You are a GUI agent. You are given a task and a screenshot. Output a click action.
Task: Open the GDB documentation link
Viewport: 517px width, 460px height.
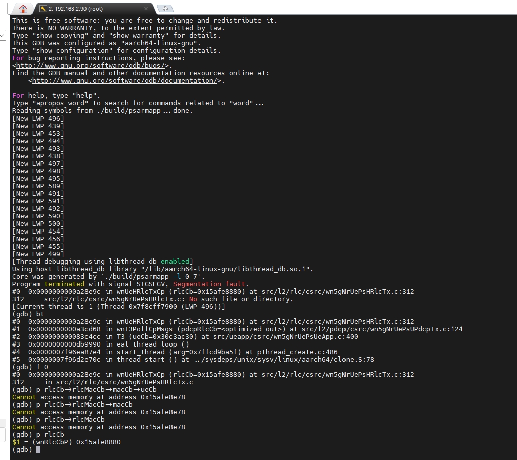124,81
